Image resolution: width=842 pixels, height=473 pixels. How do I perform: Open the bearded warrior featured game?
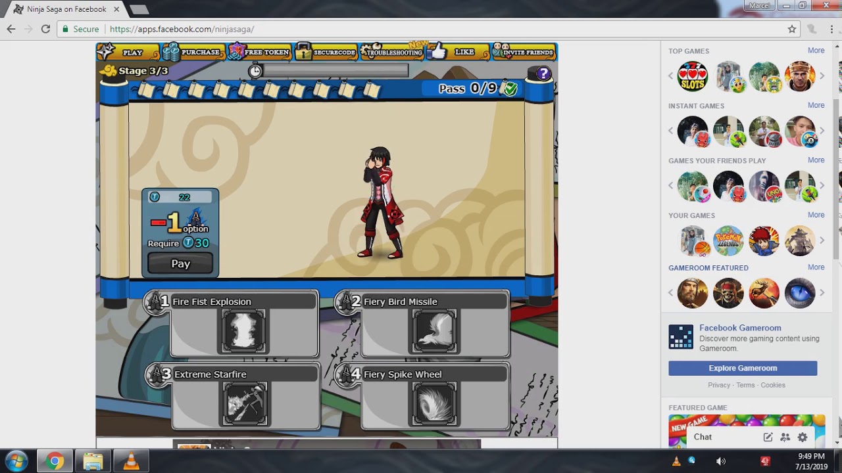pos(693,293)
